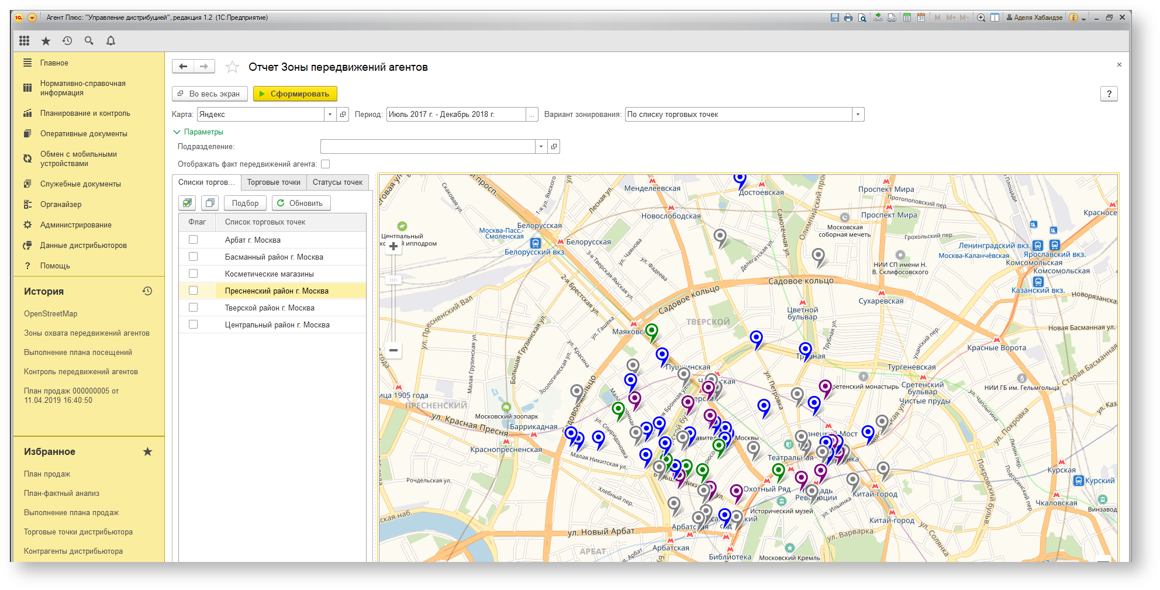Open the Подразделение field selection button
The width and height of the screenshot is (1160, 590).
[554, 147]
